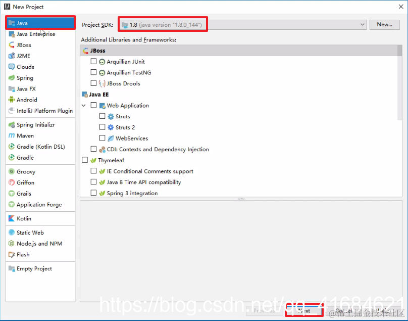Enable Java 8 Time API compatibility
The width and height of the screenshot is (408, 321).
tap(93, 182)
